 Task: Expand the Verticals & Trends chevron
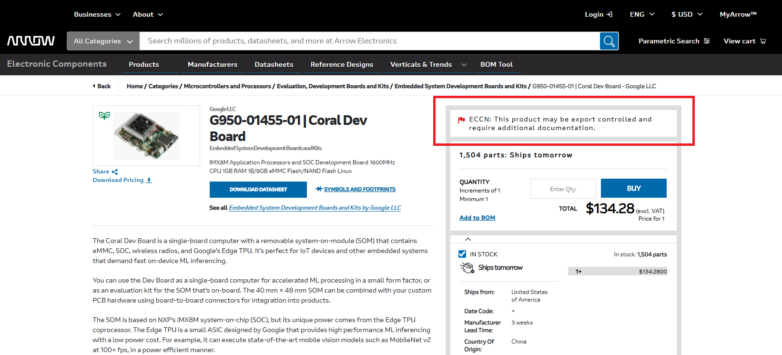[x=464, y=64]
